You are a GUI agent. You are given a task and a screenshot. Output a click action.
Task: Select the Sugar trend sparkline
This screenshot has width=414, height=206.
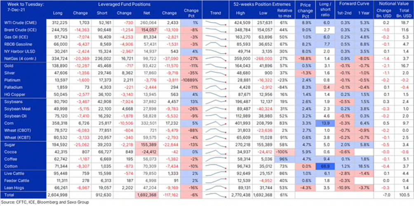pos(216,146)
